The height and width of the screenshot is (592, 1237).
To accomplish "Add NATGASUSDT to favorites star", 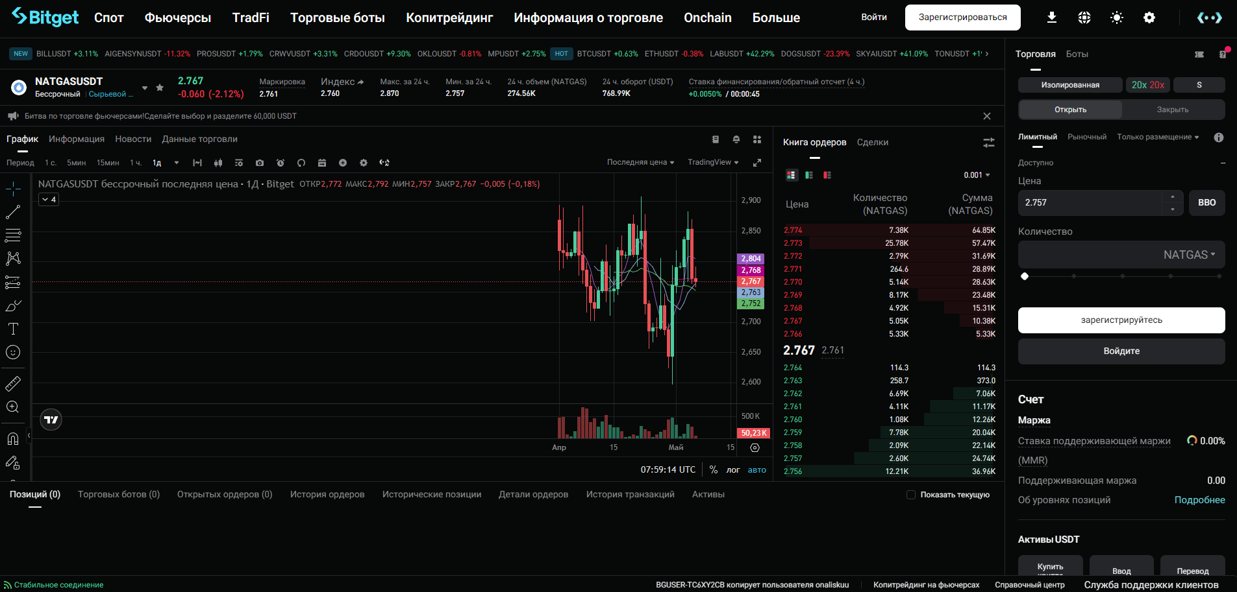I will pos(160,88).
